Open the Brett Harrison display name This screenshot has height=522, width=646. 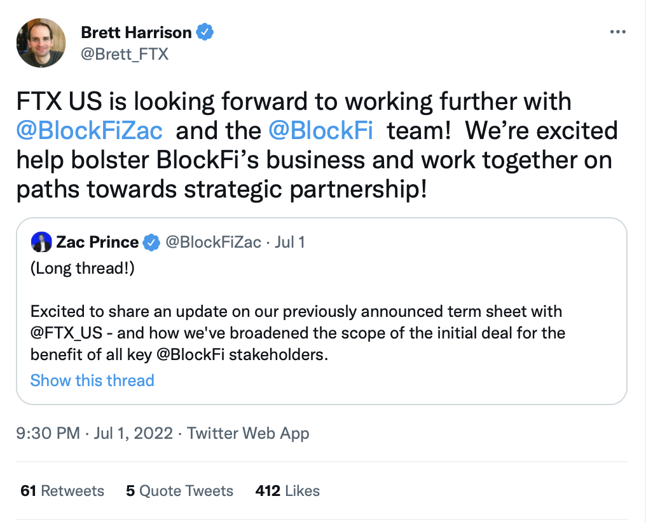point(136,32)
